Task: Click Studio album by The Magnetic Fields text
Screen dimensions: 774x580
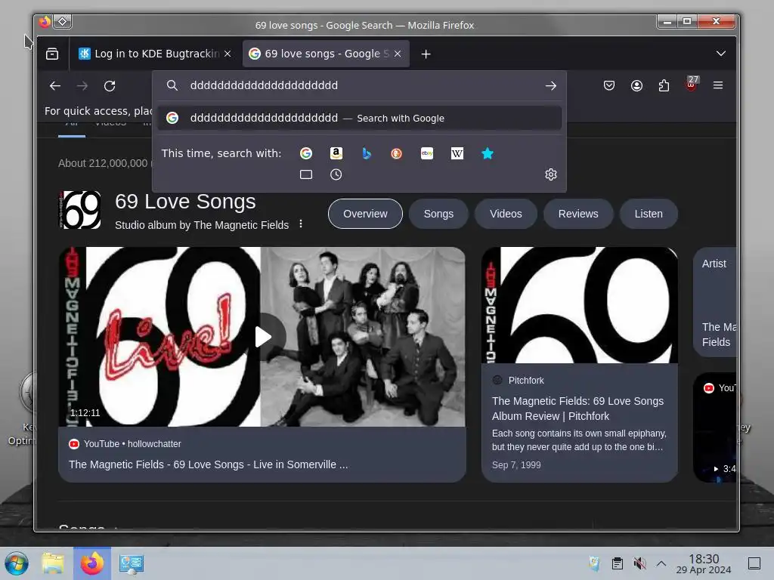Action: pyautogui.click(x=202, y=225)
